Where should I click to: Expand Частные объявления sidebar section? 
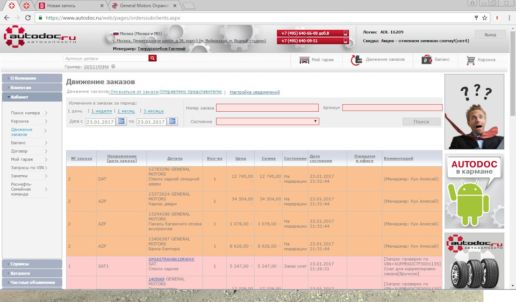click(x=32, y=282)
